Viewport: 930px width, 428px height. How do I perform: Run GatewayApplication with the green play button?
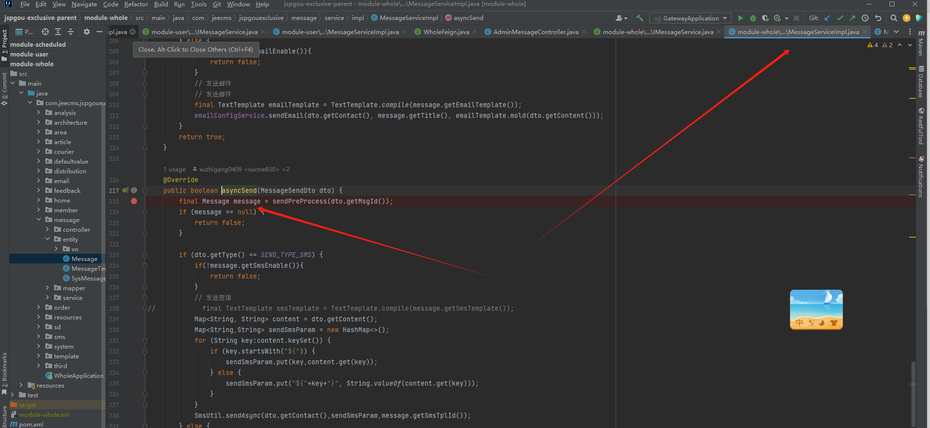point(740,18)
